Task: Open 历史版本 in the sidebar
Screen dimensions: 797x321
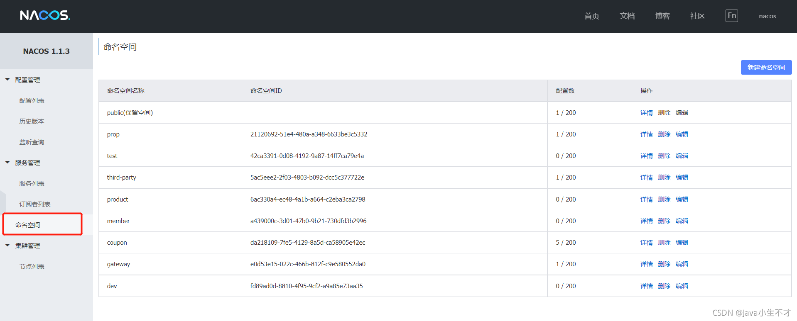Action: (32, 121)
